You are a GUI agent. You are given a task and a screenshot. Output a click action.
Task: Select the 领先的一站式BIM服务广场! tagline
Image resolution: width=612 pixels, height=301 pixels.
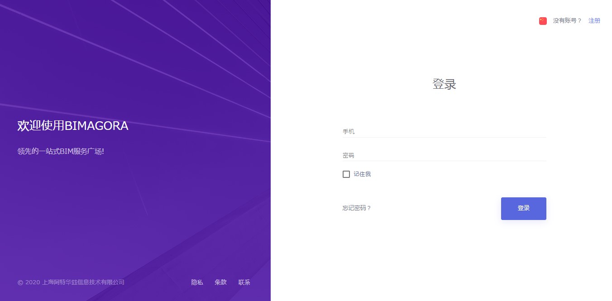(x=61, y=151)
